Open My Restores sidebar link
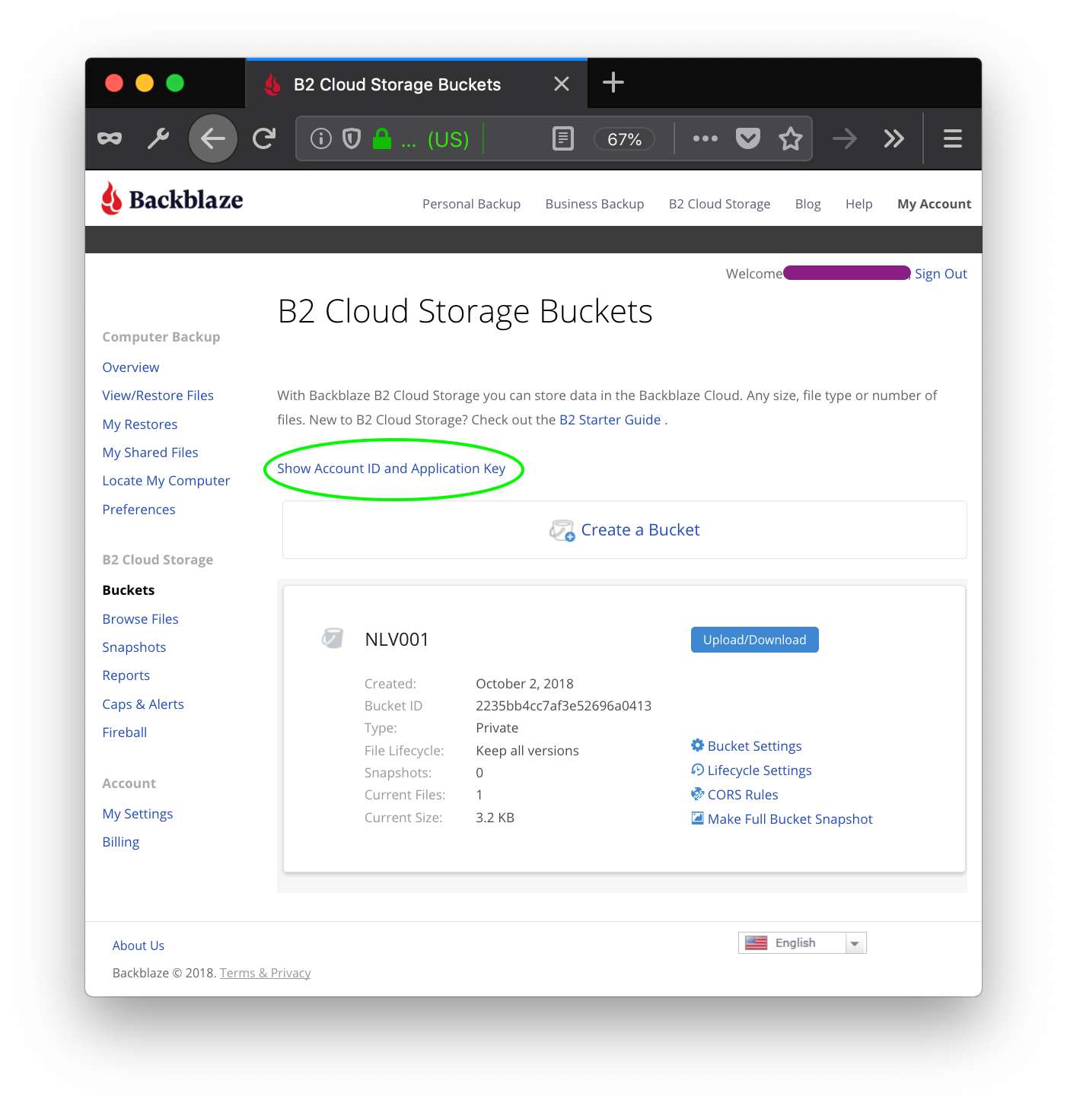Viewport: 1067px width, 1109px height. (x=140, y=424)
